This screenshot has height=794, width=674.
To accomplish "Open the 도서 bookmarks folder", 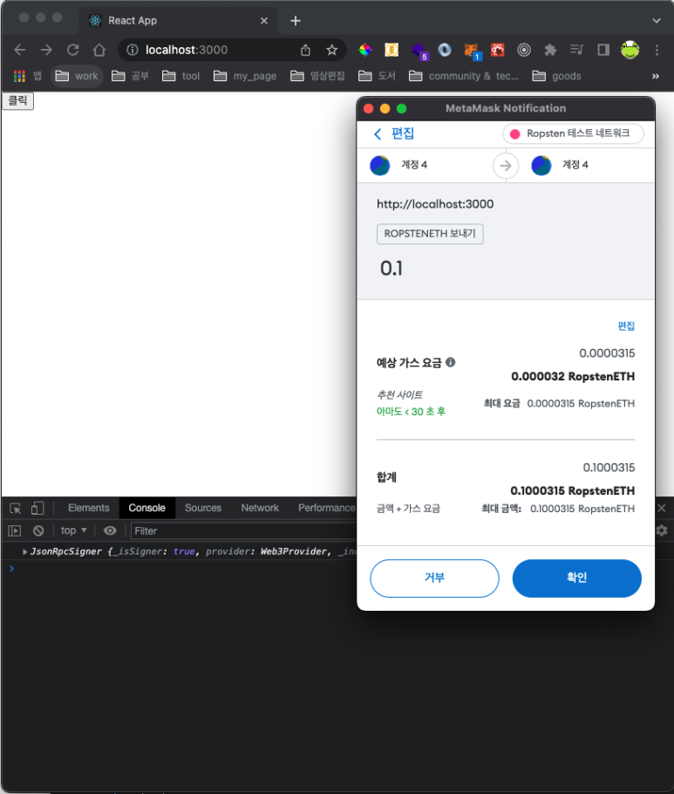I will (377, 76).
